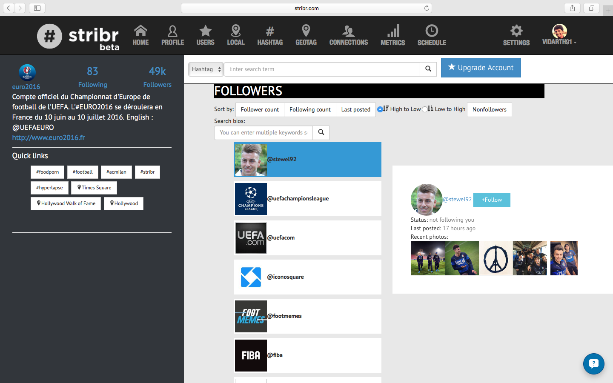Go to the Profile section
This screenshot has height=383, width=613.
[172, 35]
